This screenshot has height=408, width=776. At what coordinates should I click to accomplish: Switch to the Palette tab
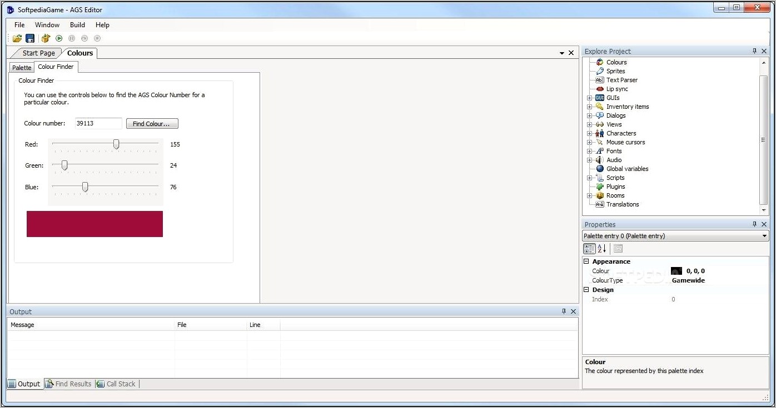coord(22,68)
